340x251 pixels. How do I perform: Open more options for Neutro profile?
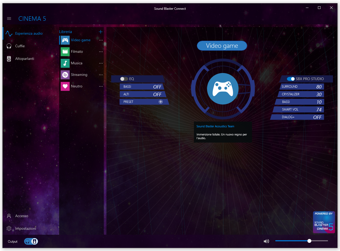(x=101, y=86)
